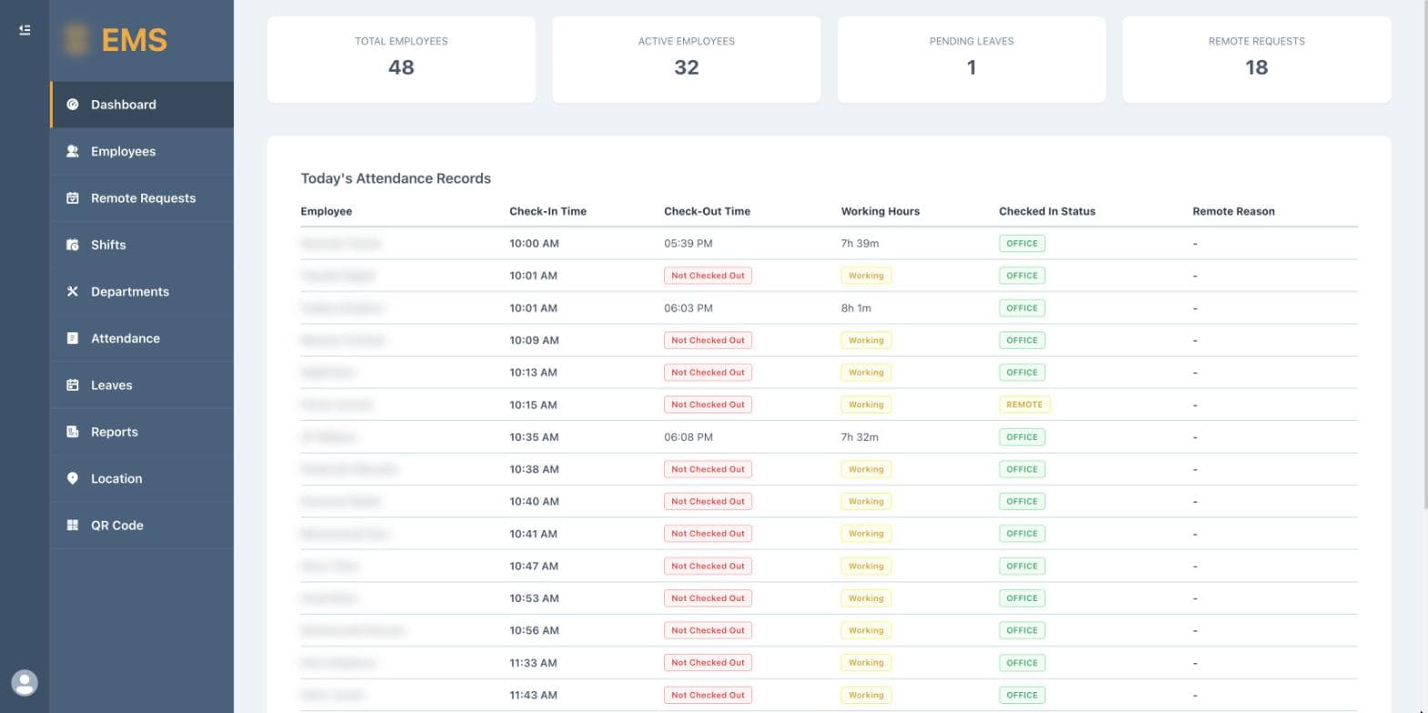Click the Employee column header
Viewport: 1428px width, 713px height.
point(326,211)
